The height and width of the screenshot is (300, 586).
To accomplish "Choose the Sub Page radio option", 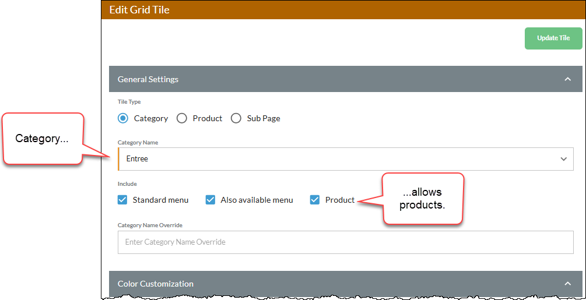I will (x=236, y=118).
